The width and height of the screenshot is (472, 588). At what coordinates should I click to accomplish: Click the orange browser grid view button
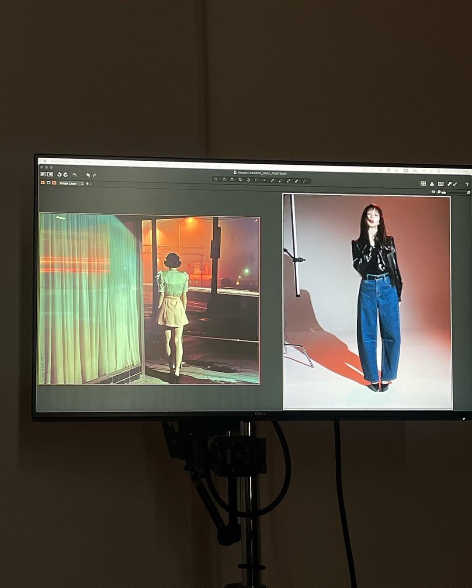point(43,183)
